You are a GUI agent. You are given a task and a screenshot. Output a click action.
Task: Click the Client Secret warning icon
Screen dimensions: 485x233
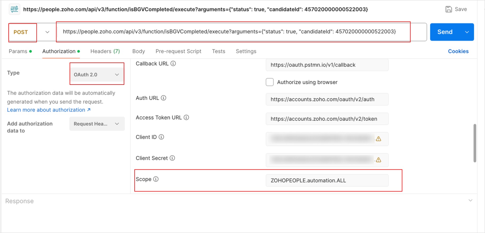[x=379, y=160]
